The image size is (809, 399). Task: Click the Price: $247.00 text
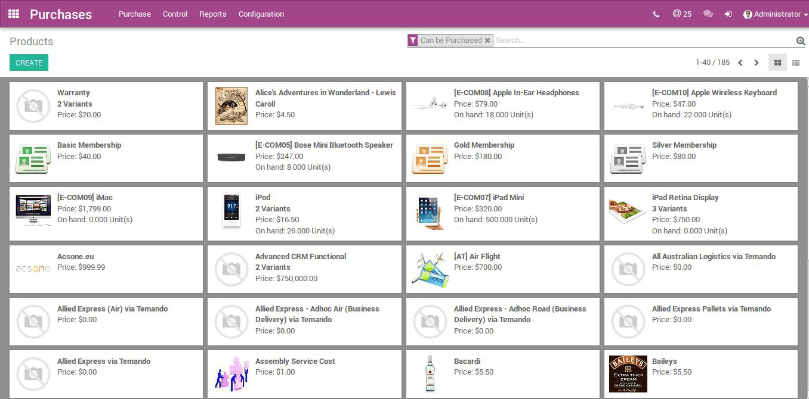tap(279, 157)
